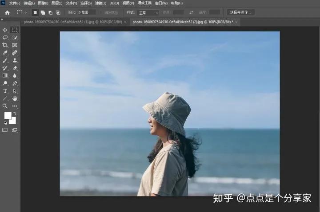Select the Spot Healing Brush tool
Image resolution: width=320 pixels, height=212 pixels.
click(x=15, y=53)
